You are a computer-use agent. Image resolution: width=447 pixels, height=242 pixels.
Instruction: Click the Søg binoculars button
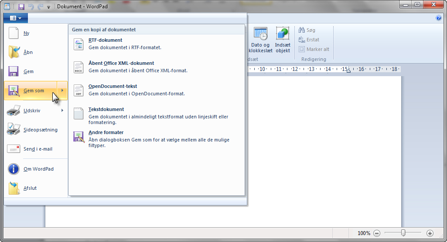307,30
